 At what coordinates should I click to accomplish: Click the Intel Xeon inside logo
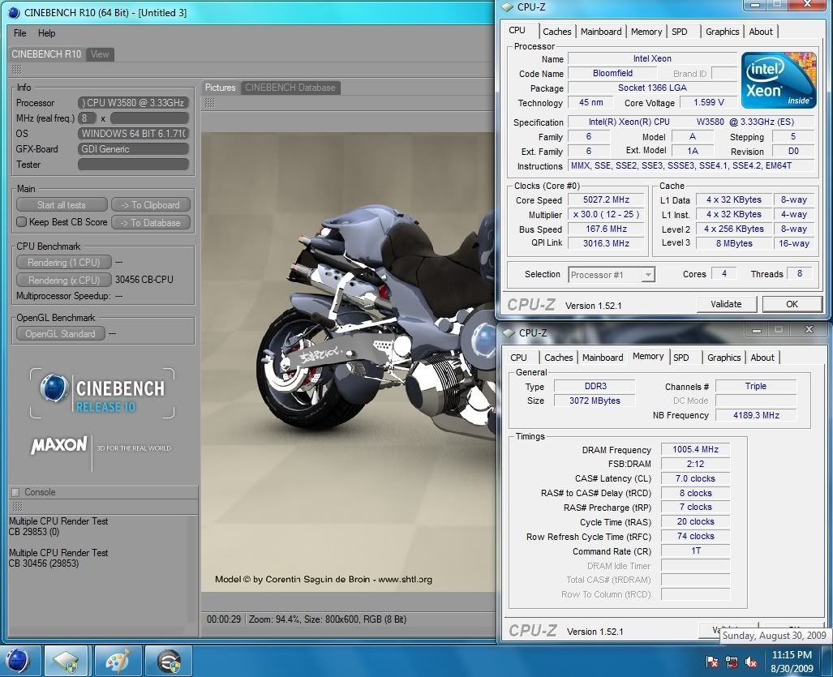(779, 80)
